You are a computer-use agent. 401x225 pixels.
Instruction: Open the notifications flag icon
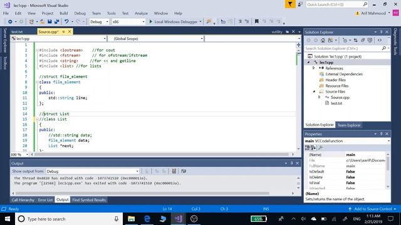290,4
